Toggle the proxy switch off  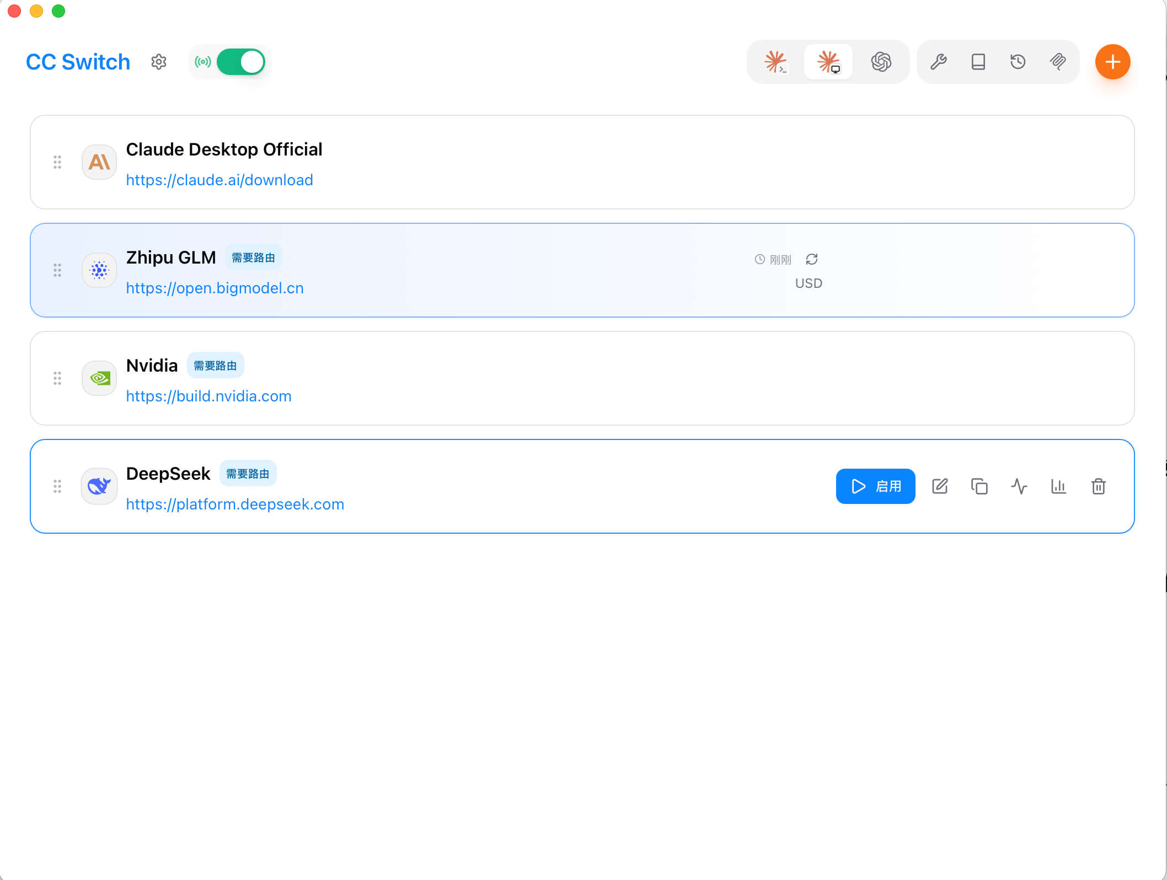coord(241,62)
